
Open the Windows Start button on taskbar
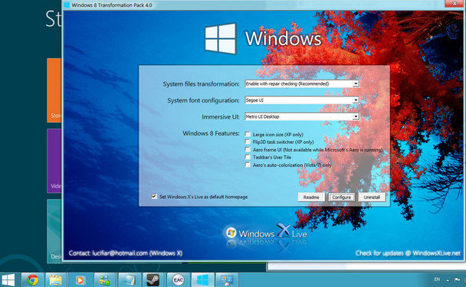point(8,280)
